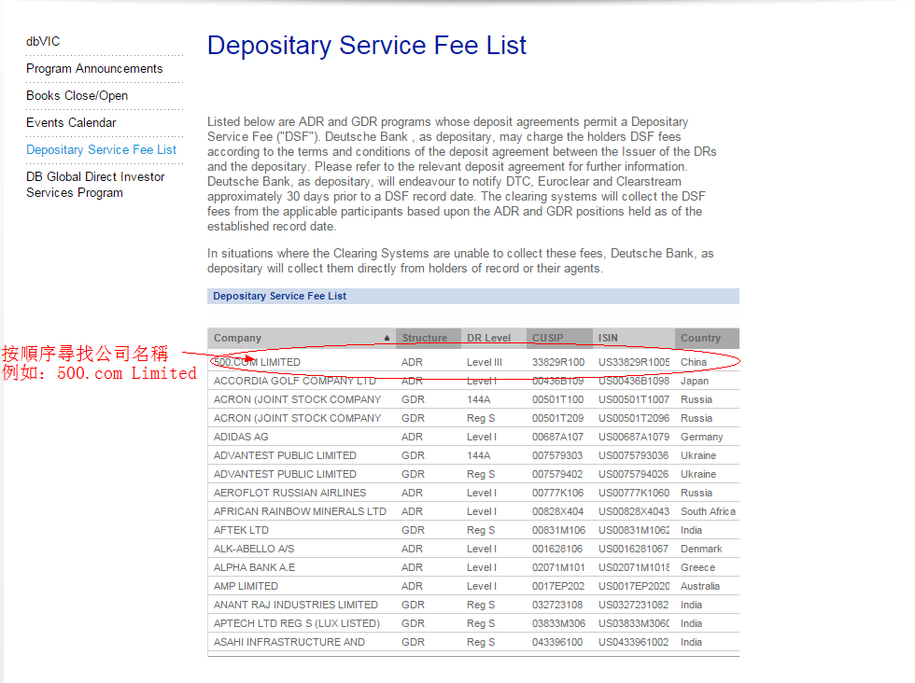This screenshot has width=915, height=683.
Task: Sort table by Country column header
Action: click(x=700, y=338)
